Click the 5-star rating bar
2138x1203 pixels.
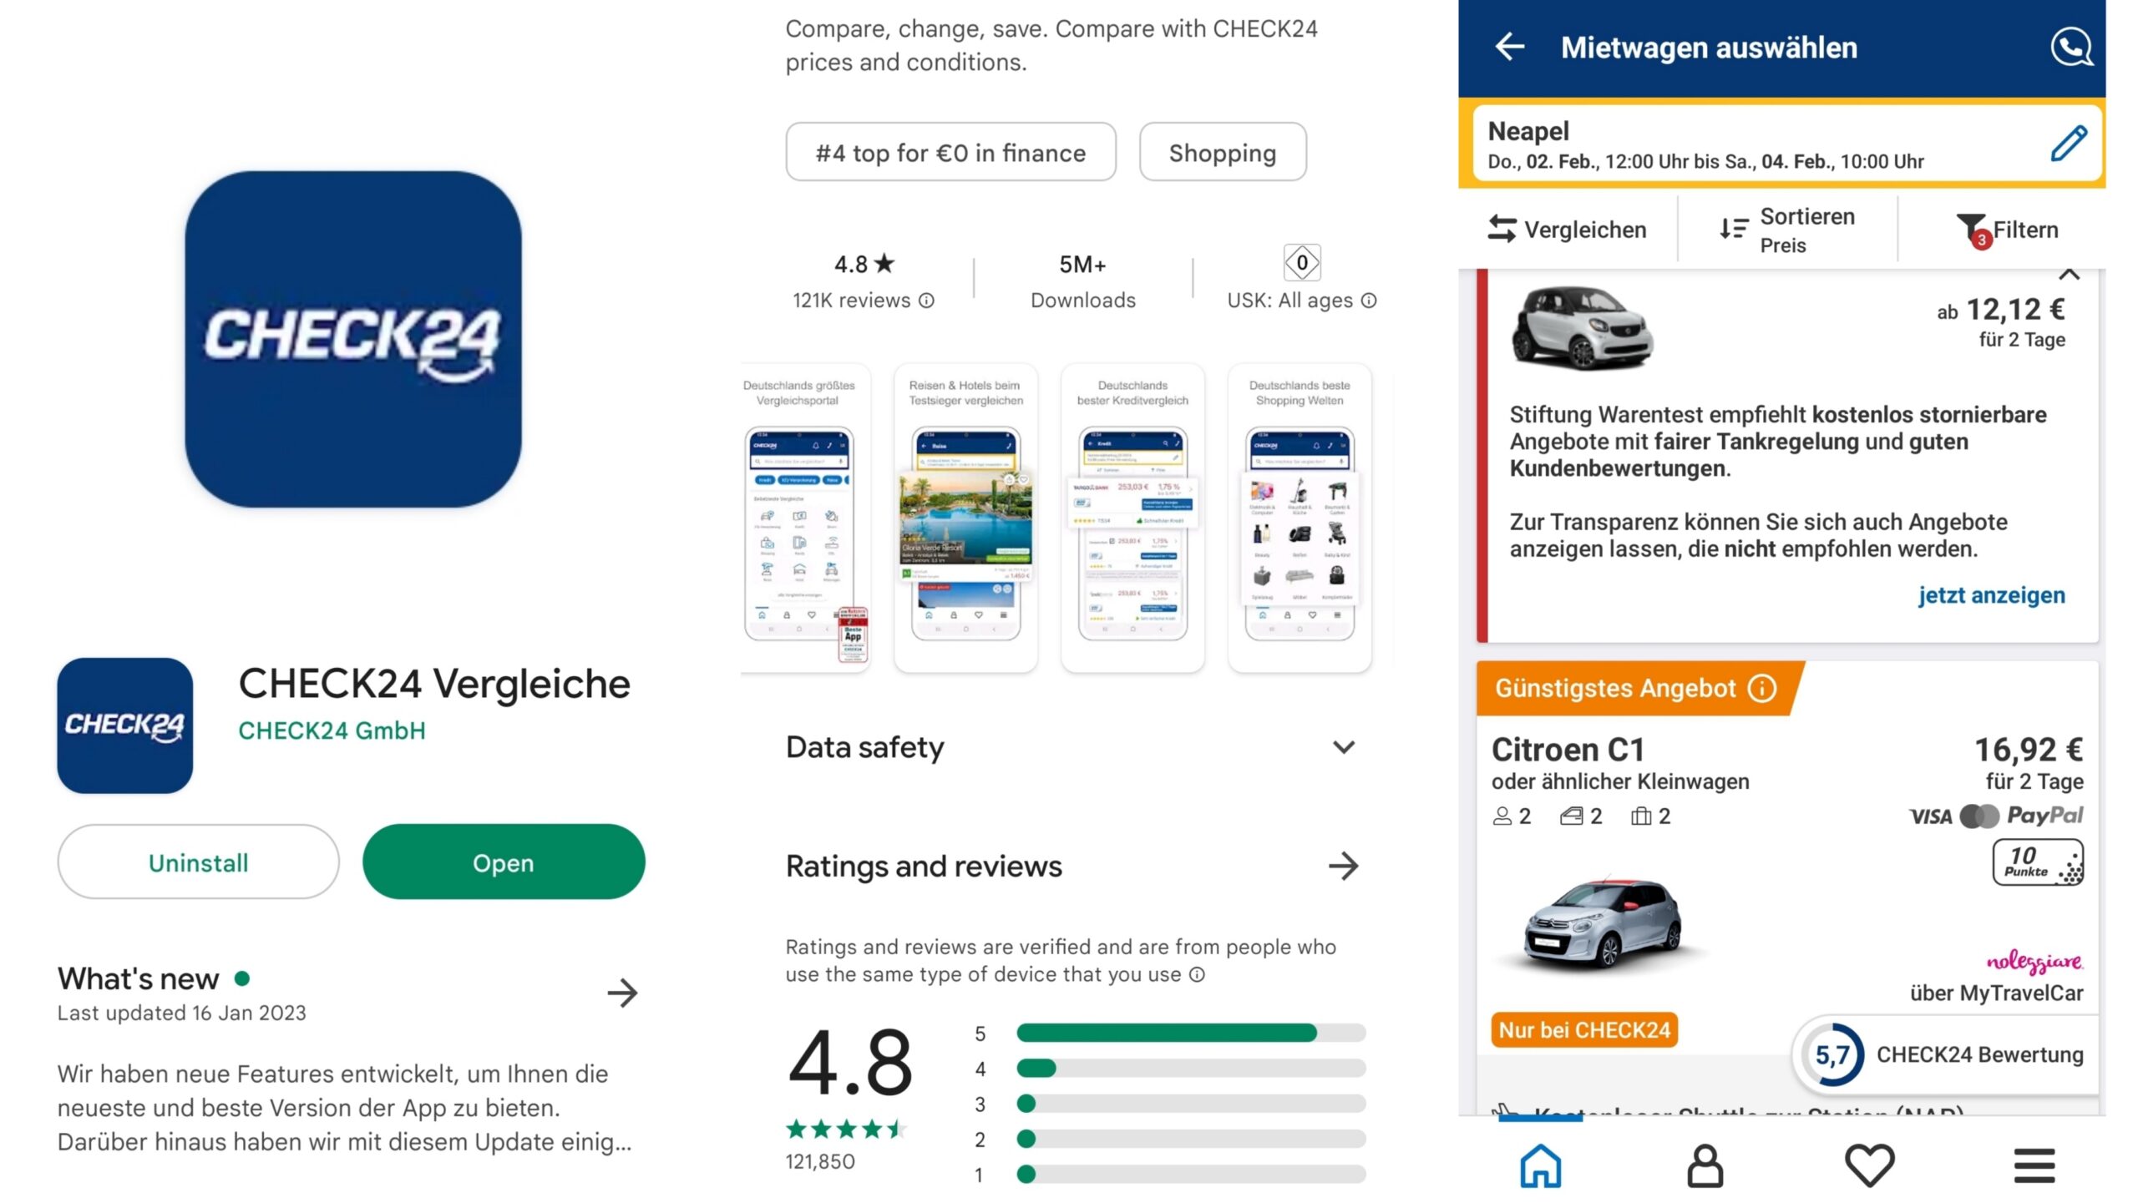tap(1191, 1034)
